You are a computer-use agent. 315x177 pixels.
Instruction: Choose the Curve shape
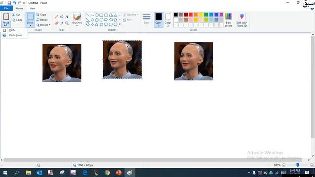pyautogui.click(x=92, y=15)
